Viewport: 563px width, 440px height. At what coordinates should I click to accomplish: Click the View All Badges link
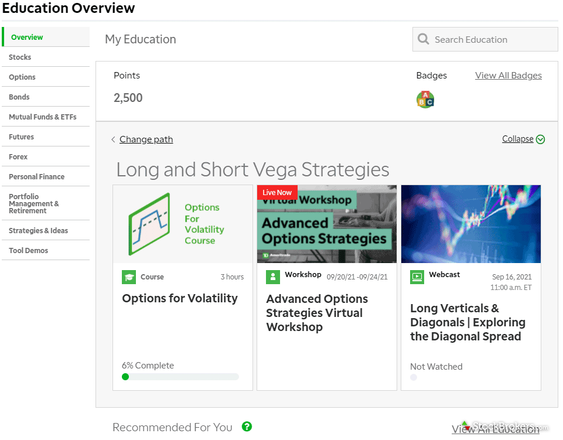[x=508, y=76]
